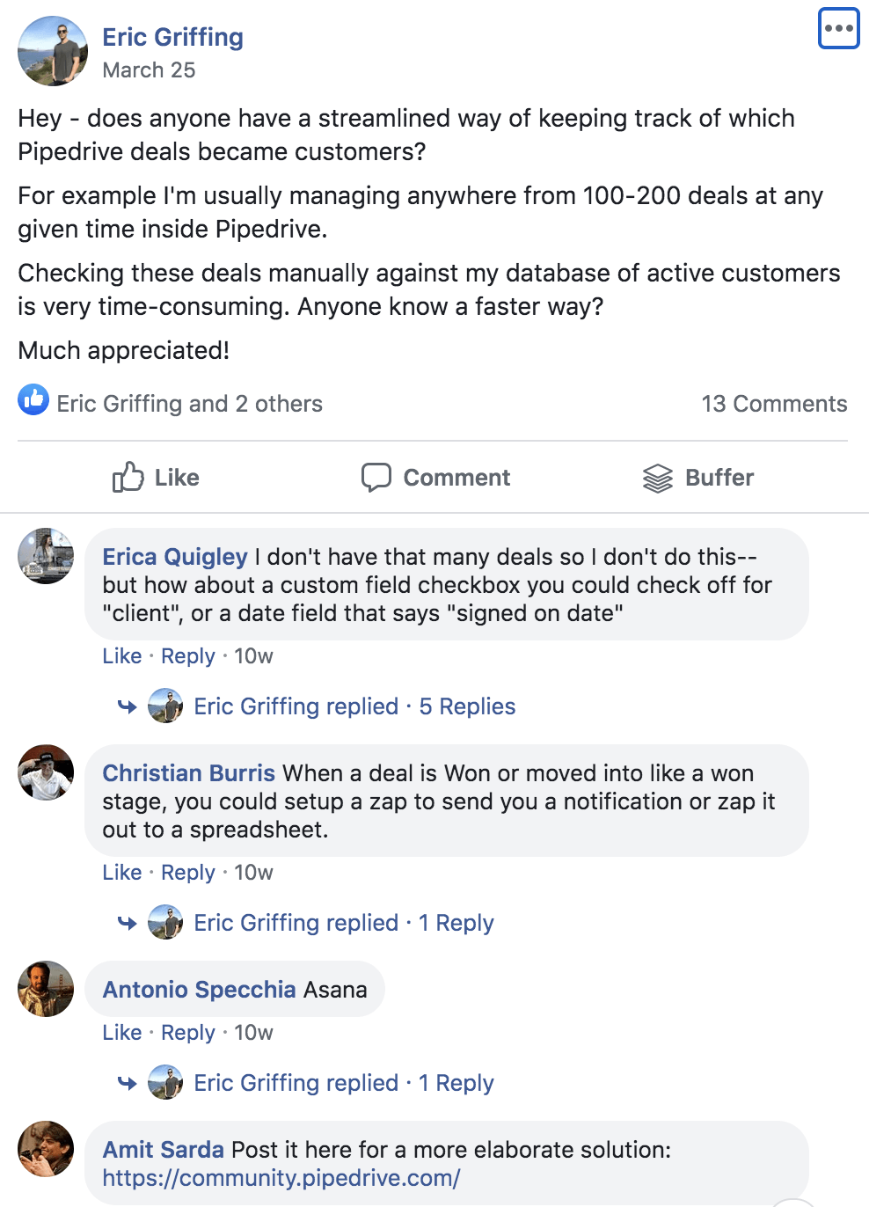The width and height of the screenshot is (869, 1207).
Task: Open the post options three-dots menu
Action: coord(838,28)
